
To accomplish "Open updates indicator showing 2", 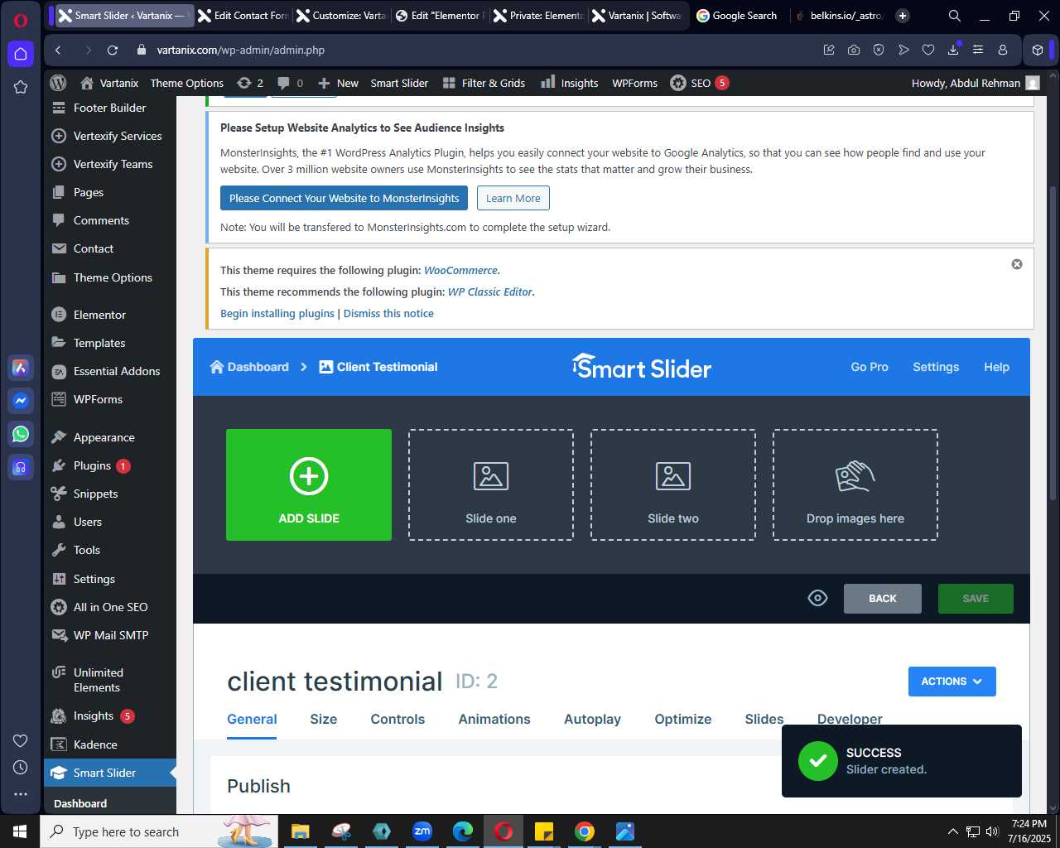I will [x=250, y=83].
